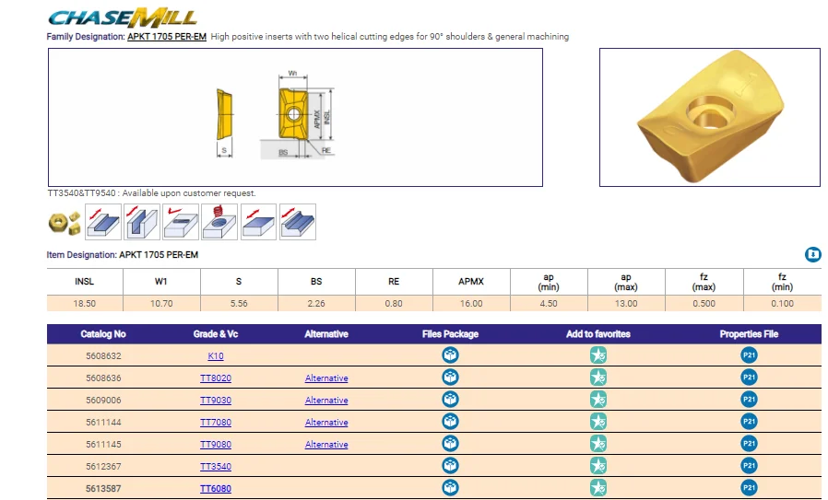
Task: Add catalog 5608632 to favorites
Action: [597, 355]
